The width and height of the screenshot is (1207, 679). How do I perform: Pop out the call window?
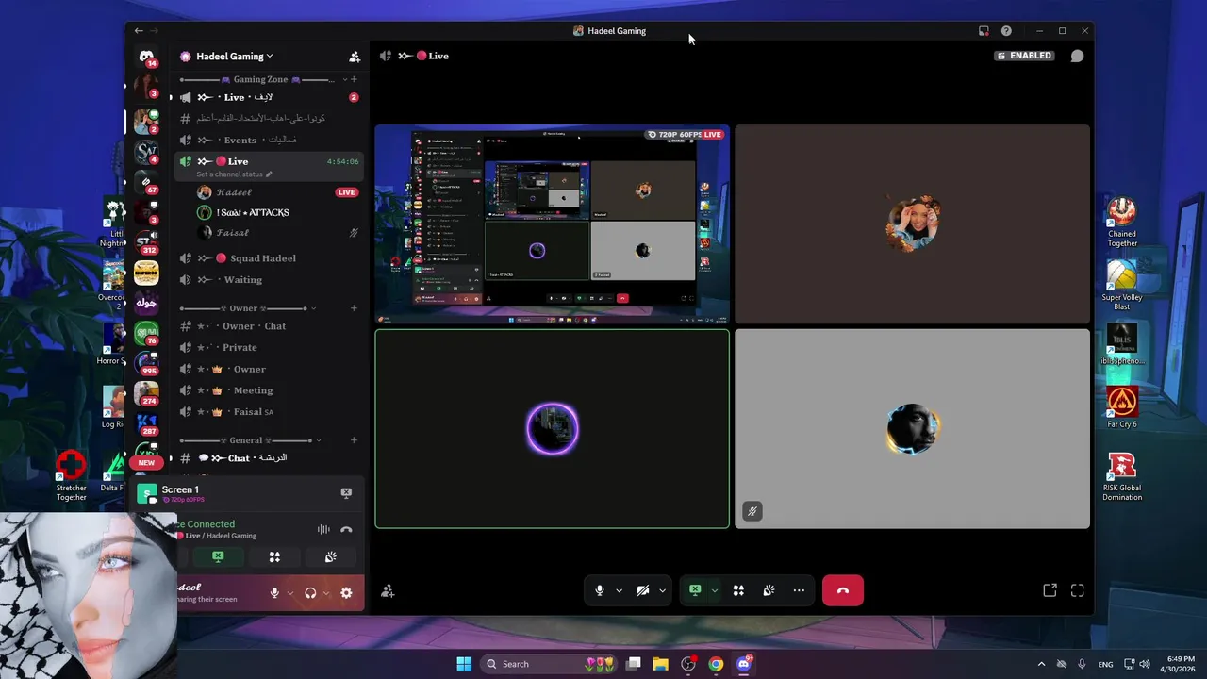coord(1050,590)
